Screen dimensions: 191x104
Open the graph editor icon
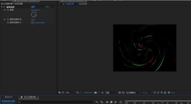[121, 102]
